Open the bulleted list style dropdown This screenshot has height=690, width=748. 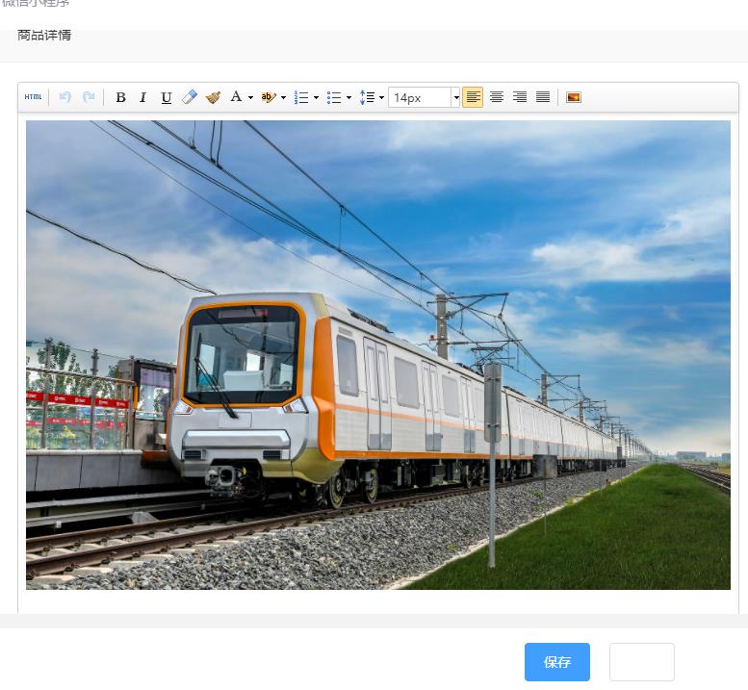pos(348,98)
